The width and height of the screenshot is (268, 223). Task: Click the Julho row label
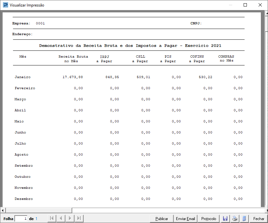coord(20,144)
